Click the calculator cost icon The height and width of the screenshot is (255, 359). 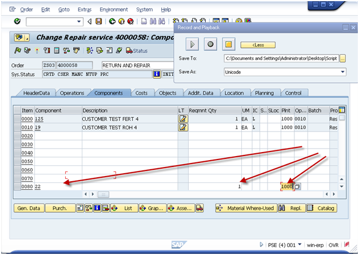(x=57, y=50)
